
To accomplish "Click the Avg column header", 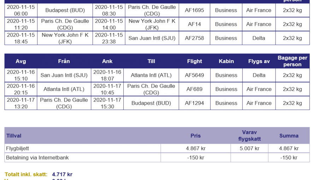I will [21, 61].
